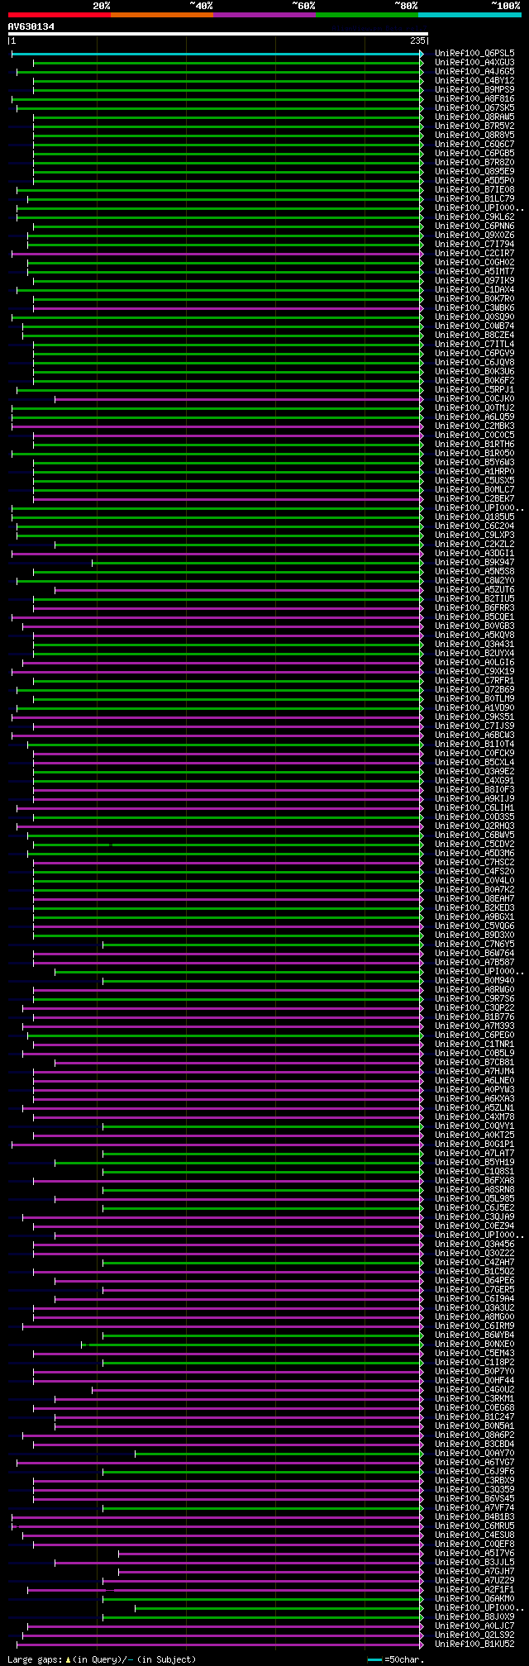Select subject UniRef100_Q2RHQ3
Viewport: 529px width, 1666px height.
[474, 826]
